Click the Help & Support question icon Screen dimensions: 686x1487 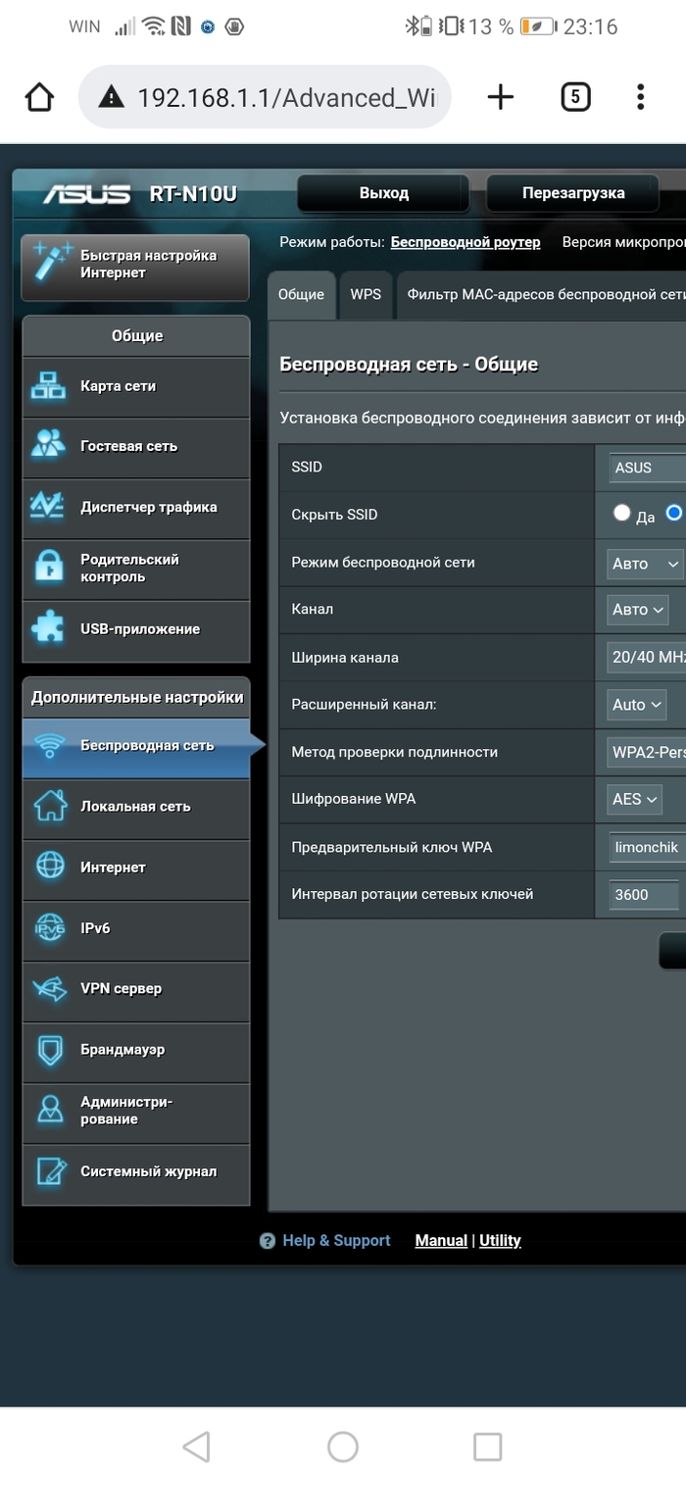click(268, 1241)
